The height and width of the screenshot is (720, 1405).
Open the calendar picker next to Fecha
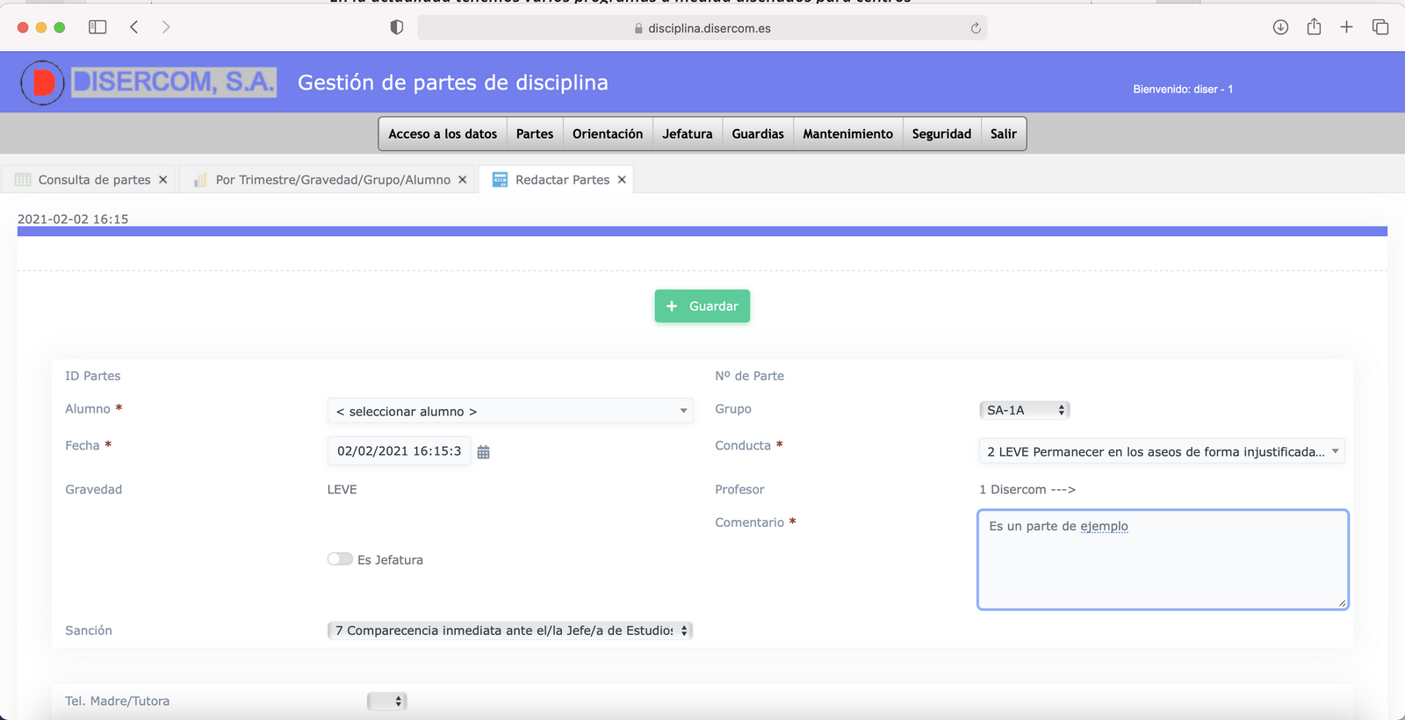point(483,452)
